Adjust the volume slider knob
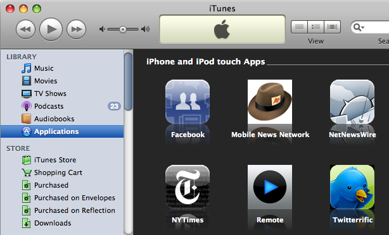This screenshot has width=389, height=235. pos(122,30)
